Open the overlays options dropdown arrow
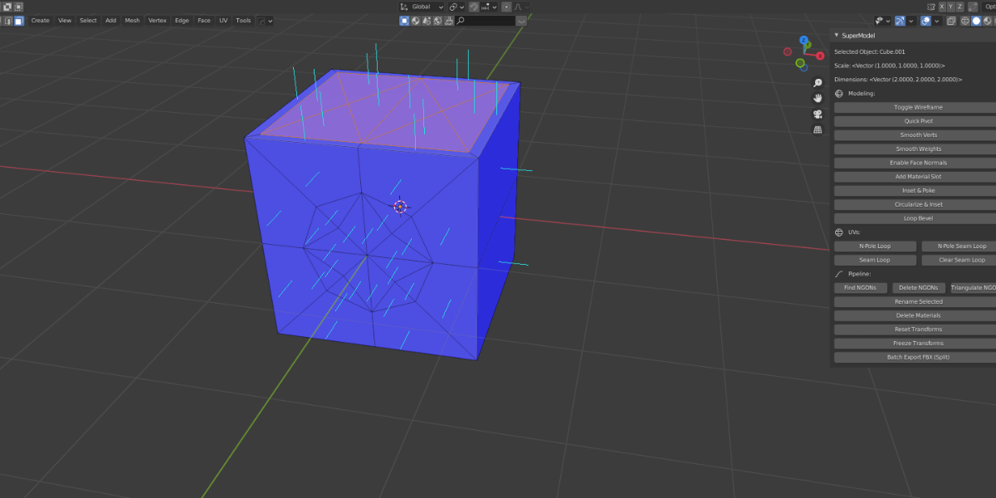 (937, 21)
